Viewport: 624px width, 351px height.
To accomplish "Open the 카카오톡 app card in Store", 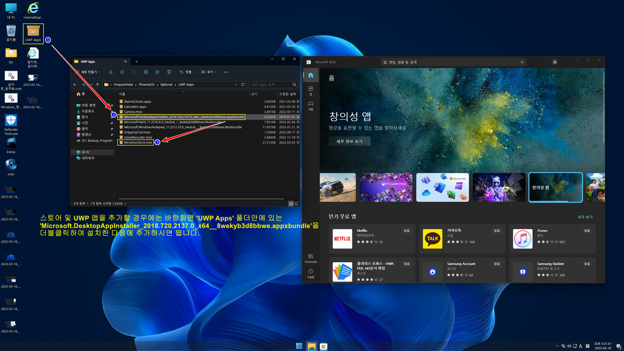I will coord(462,239).
